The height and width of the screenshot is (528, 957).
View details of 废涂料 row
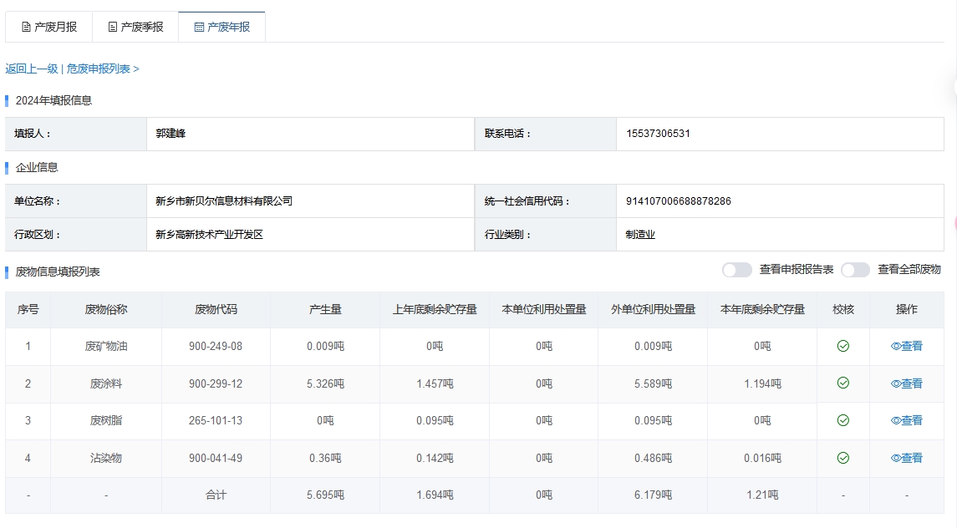point(906,383)
